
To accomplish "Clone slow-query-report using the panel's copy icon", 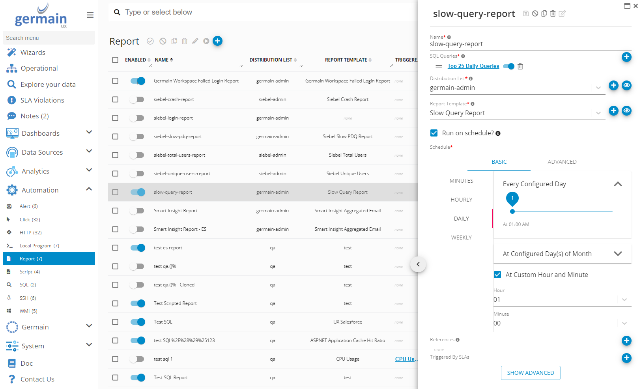I will [544, 13].
